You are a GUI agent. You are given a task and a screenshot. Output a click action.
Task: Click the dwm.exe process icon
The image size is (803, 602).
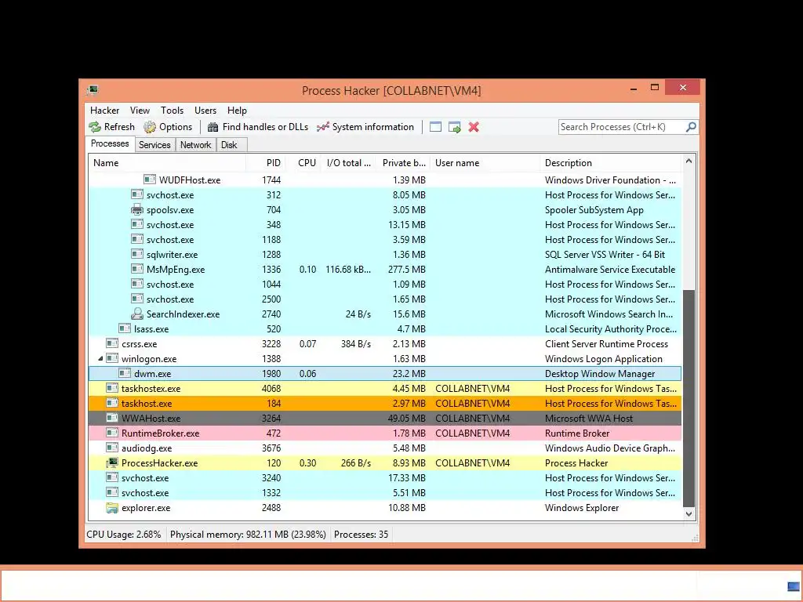125,373
